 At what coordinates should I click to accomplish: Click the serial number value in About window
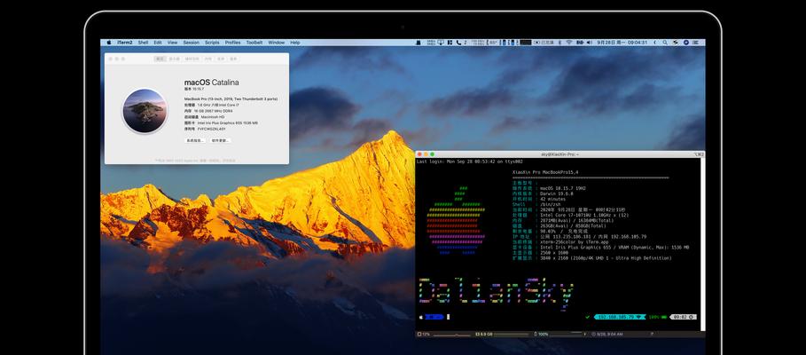click(212, 130)
